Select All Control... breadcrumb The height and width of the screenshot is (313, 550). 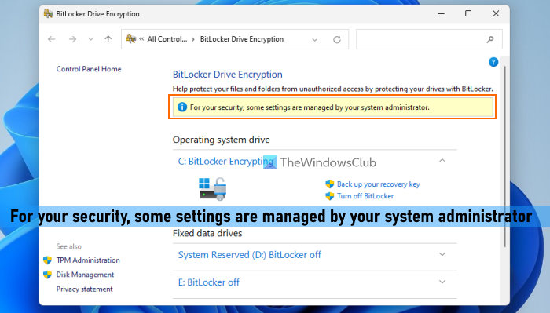167,39
